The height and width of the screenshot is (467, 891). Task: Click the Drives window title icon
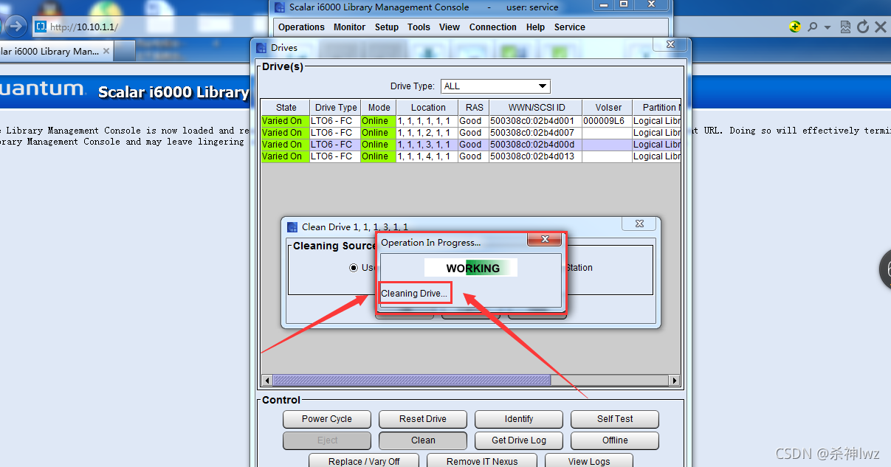(x=261, y=48)
